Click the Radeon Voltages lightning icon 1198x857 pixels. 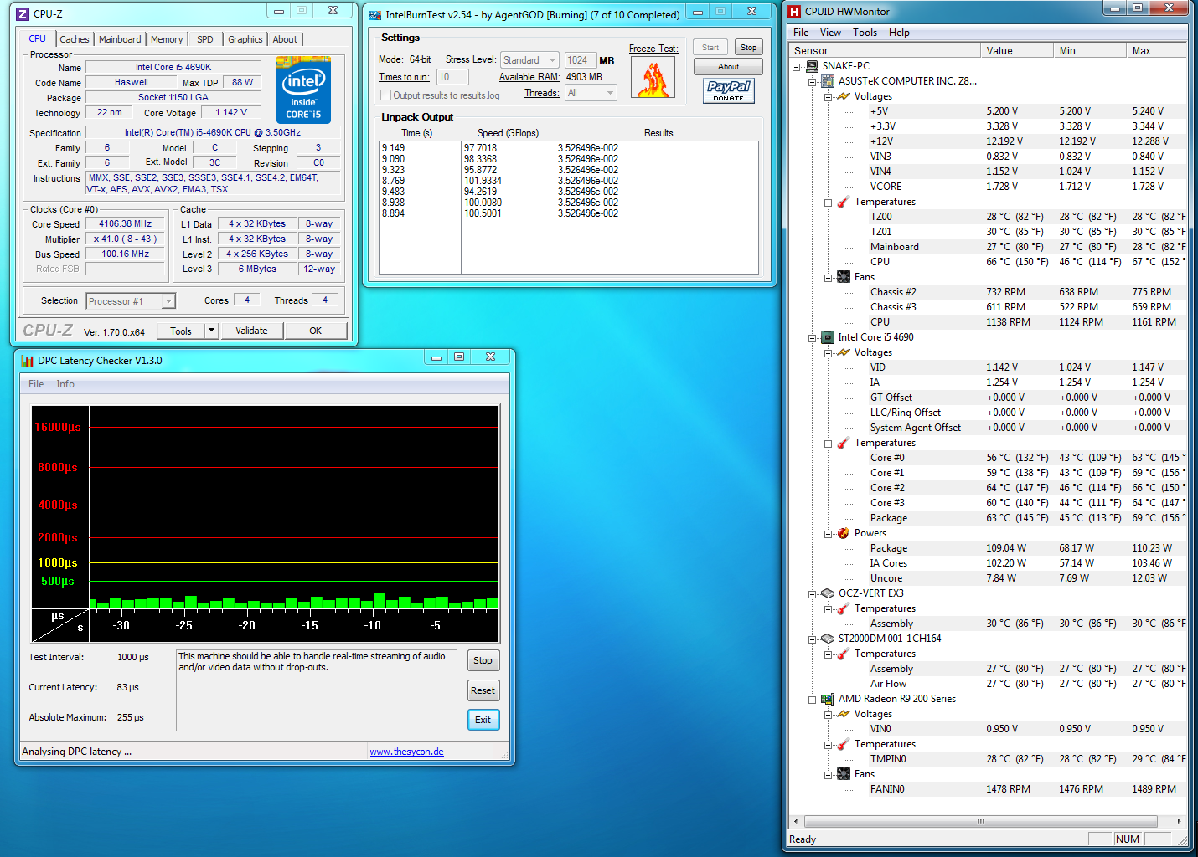[844, 714]
